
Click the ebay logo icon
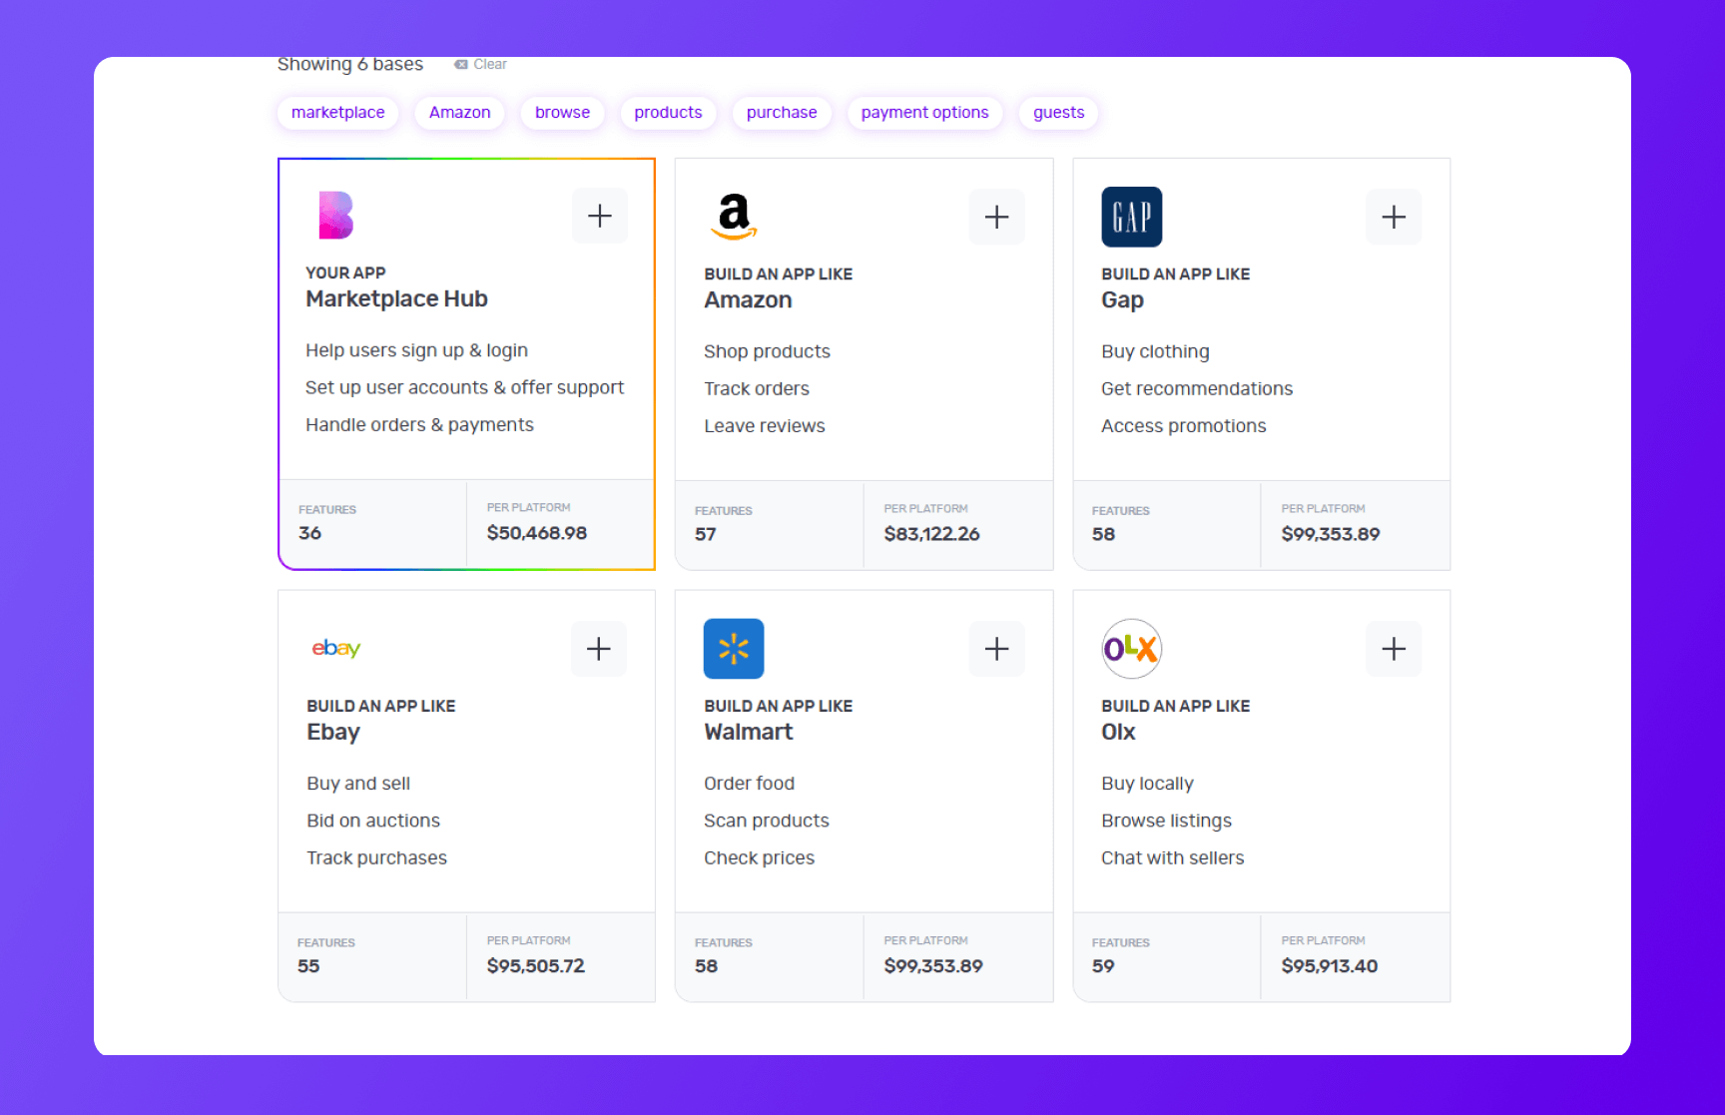pyautogui.click(x=336, y=648)
